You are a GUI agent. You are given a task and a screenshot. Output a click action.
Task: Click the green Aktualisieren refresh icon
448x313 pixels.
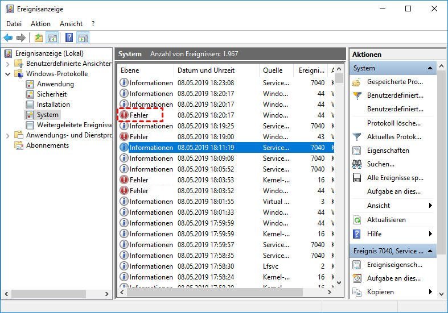click(x=357, y=220)
